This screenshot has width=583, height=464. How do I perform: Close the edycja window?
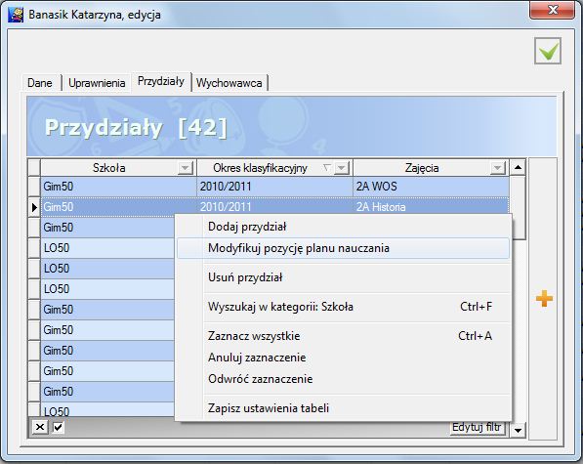552,10
